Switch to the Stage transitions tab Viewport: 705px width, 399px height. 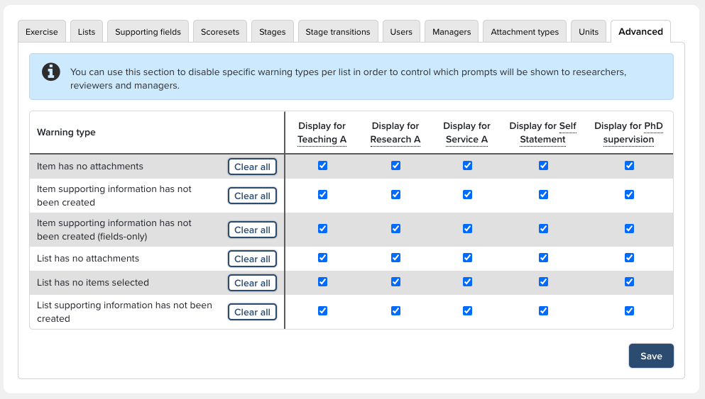338,32
